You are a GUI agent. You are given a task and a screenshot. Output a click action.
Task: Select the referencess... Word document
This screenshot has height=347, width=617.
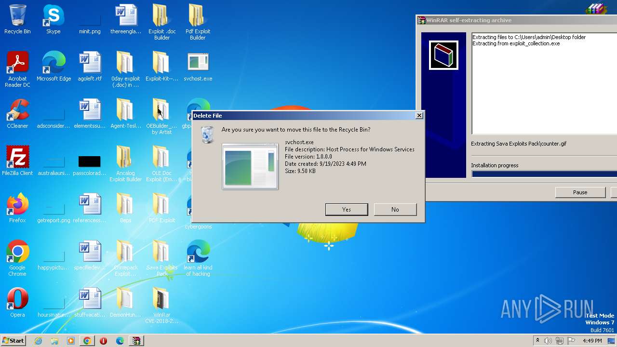[90, 208]
